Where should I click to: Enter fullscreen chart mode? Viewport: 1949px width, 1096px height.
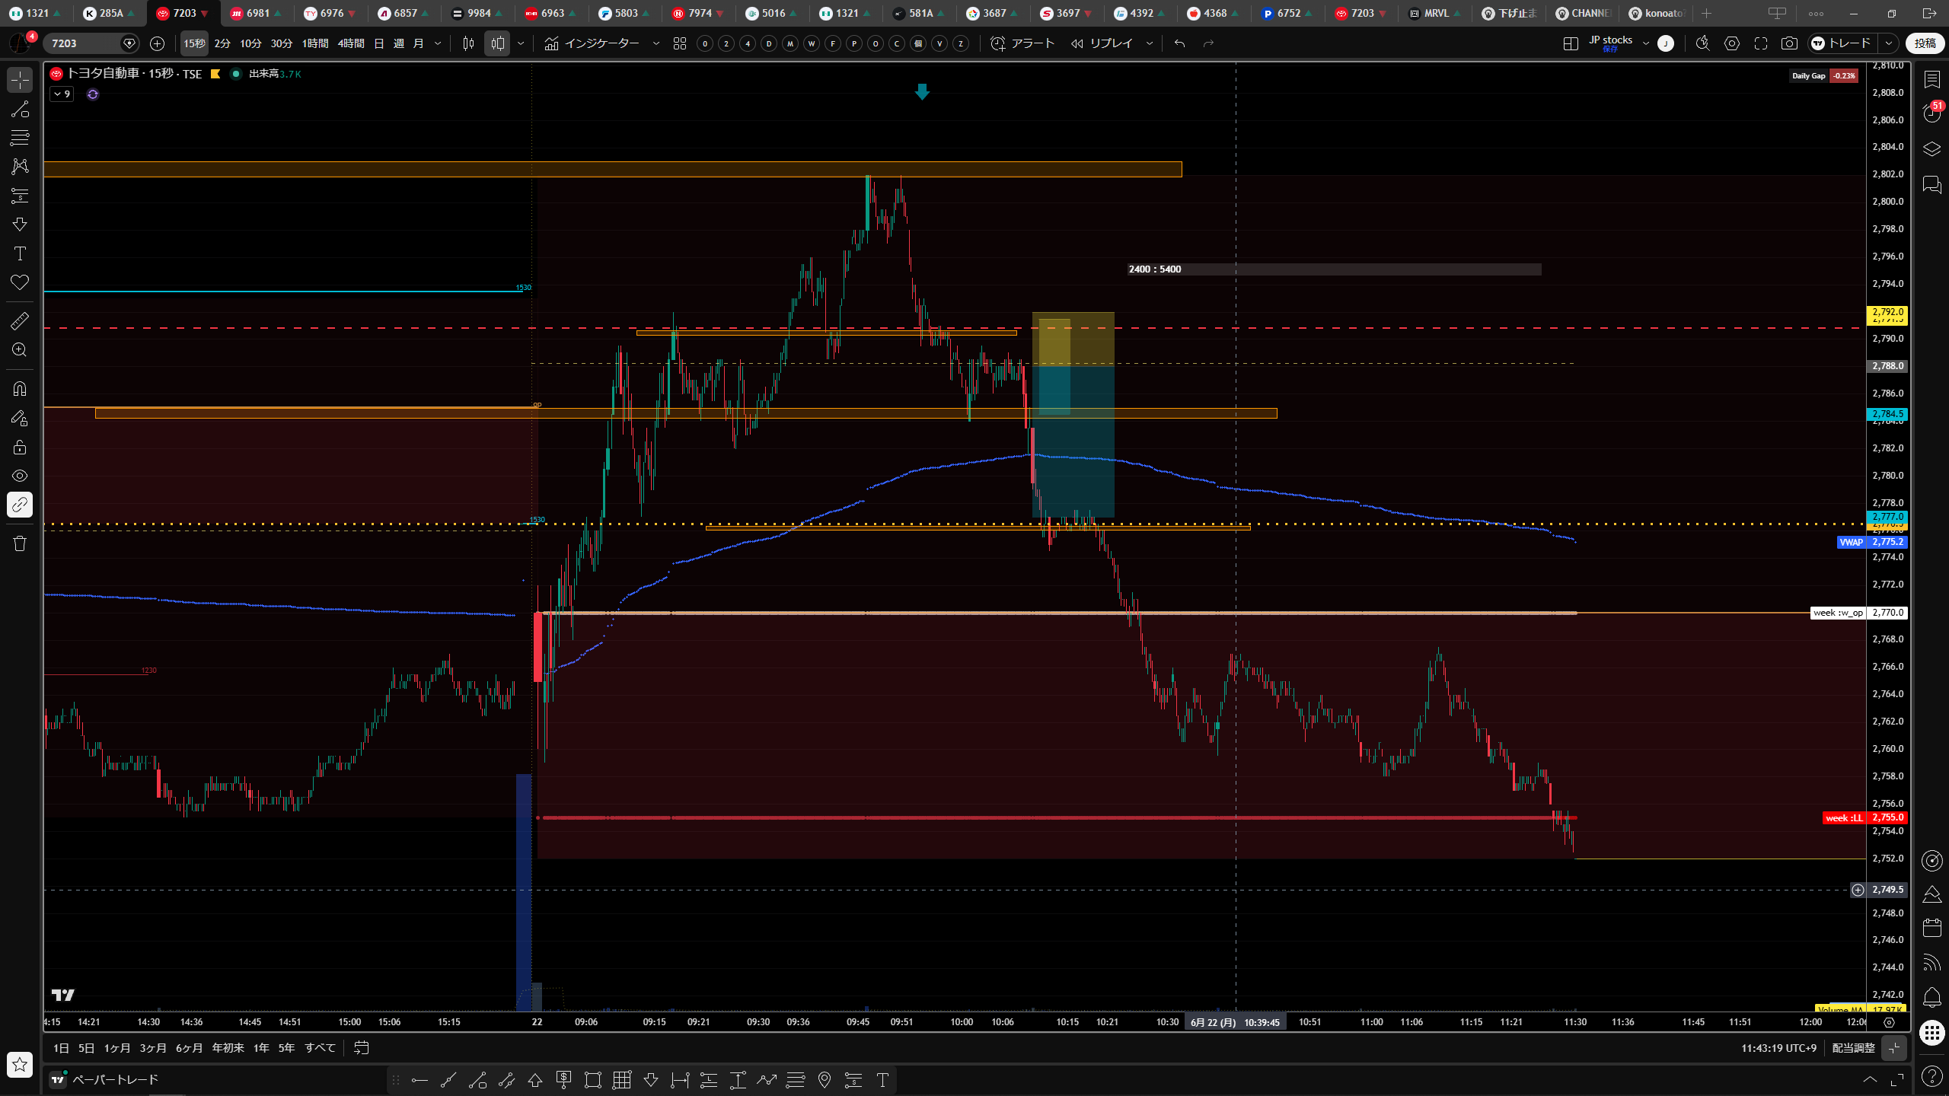click(1761, 43)
